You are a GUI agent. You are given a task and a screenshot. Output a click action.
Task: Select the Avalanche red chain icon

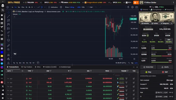coord(2,82)
